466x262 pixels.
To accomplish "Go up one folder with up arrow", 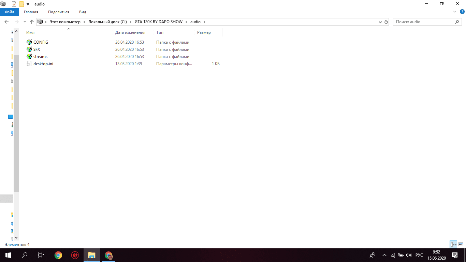I will 32,22.
